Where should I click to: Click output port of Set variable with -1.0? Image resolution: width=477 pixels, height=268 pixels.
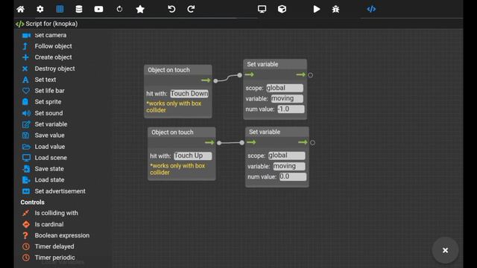pyautogui.click(x=310, y=75)
